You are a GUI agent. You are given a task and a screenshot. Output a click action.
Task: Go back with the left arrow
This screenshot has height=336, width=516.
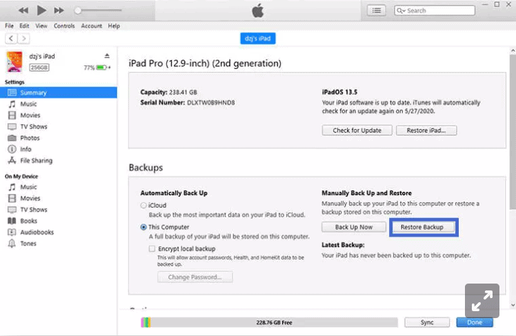coord(11,39)
